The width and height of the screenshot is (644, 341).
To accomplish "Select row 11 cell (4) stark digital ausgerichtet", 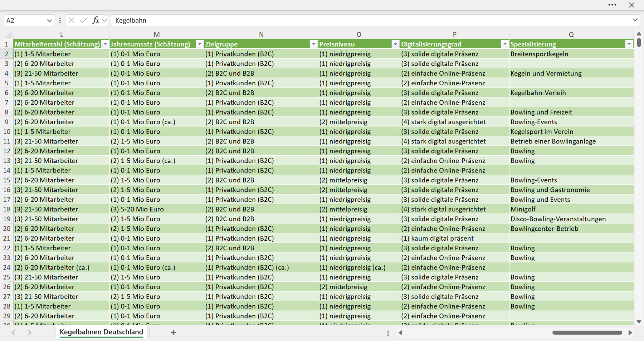I will point(454,141).
